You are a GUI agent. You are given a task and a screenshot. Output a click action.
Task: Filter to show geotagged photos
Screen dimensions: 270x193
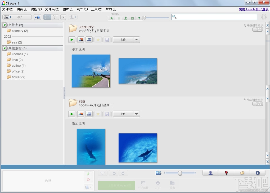point(139,18)
